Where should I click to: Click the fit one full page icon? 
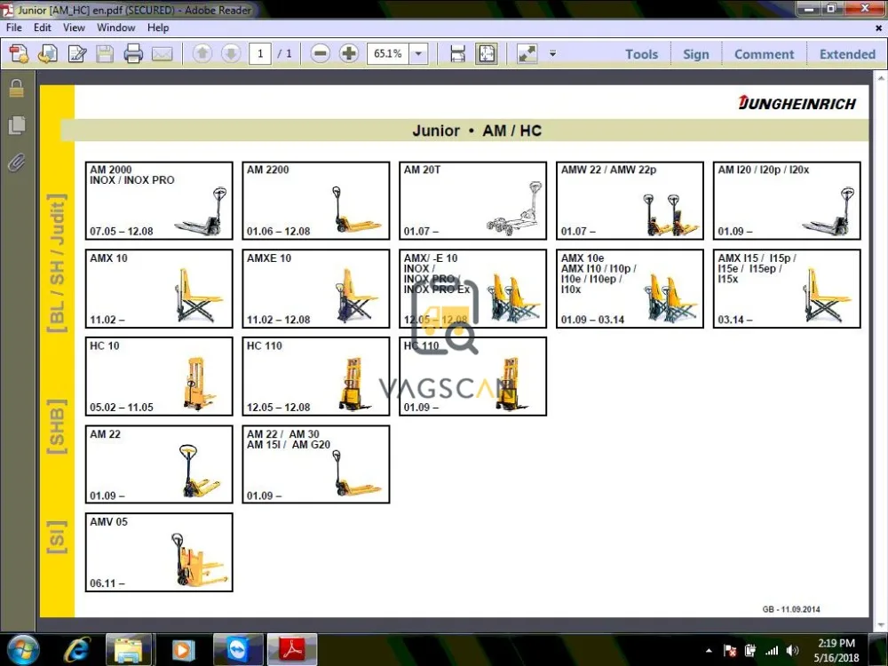[487, 54]
